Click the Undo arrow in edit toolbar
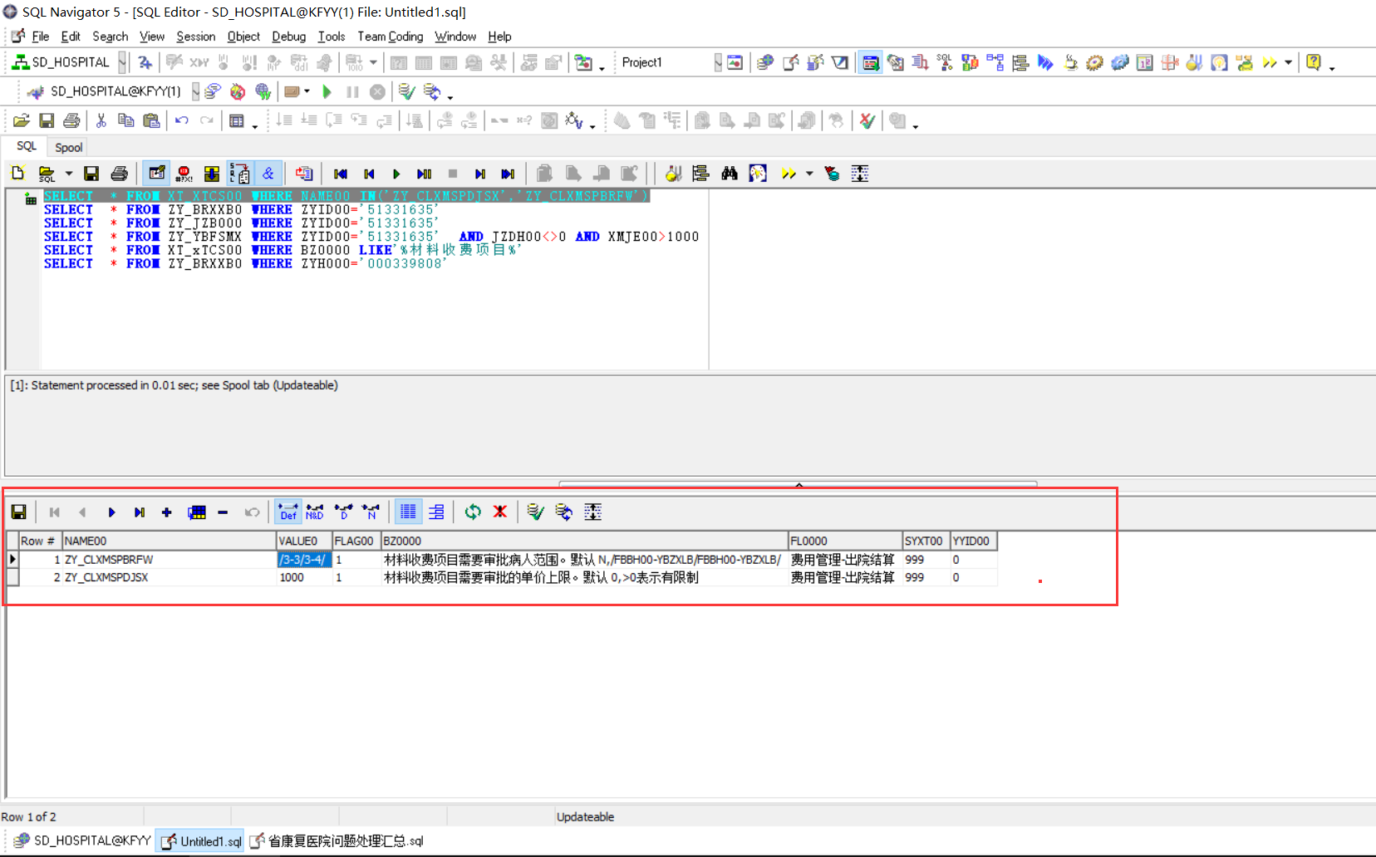Image resolution: width=1376 pixels, height=857 pixels. pyautogui.click(x=182, y=121)
